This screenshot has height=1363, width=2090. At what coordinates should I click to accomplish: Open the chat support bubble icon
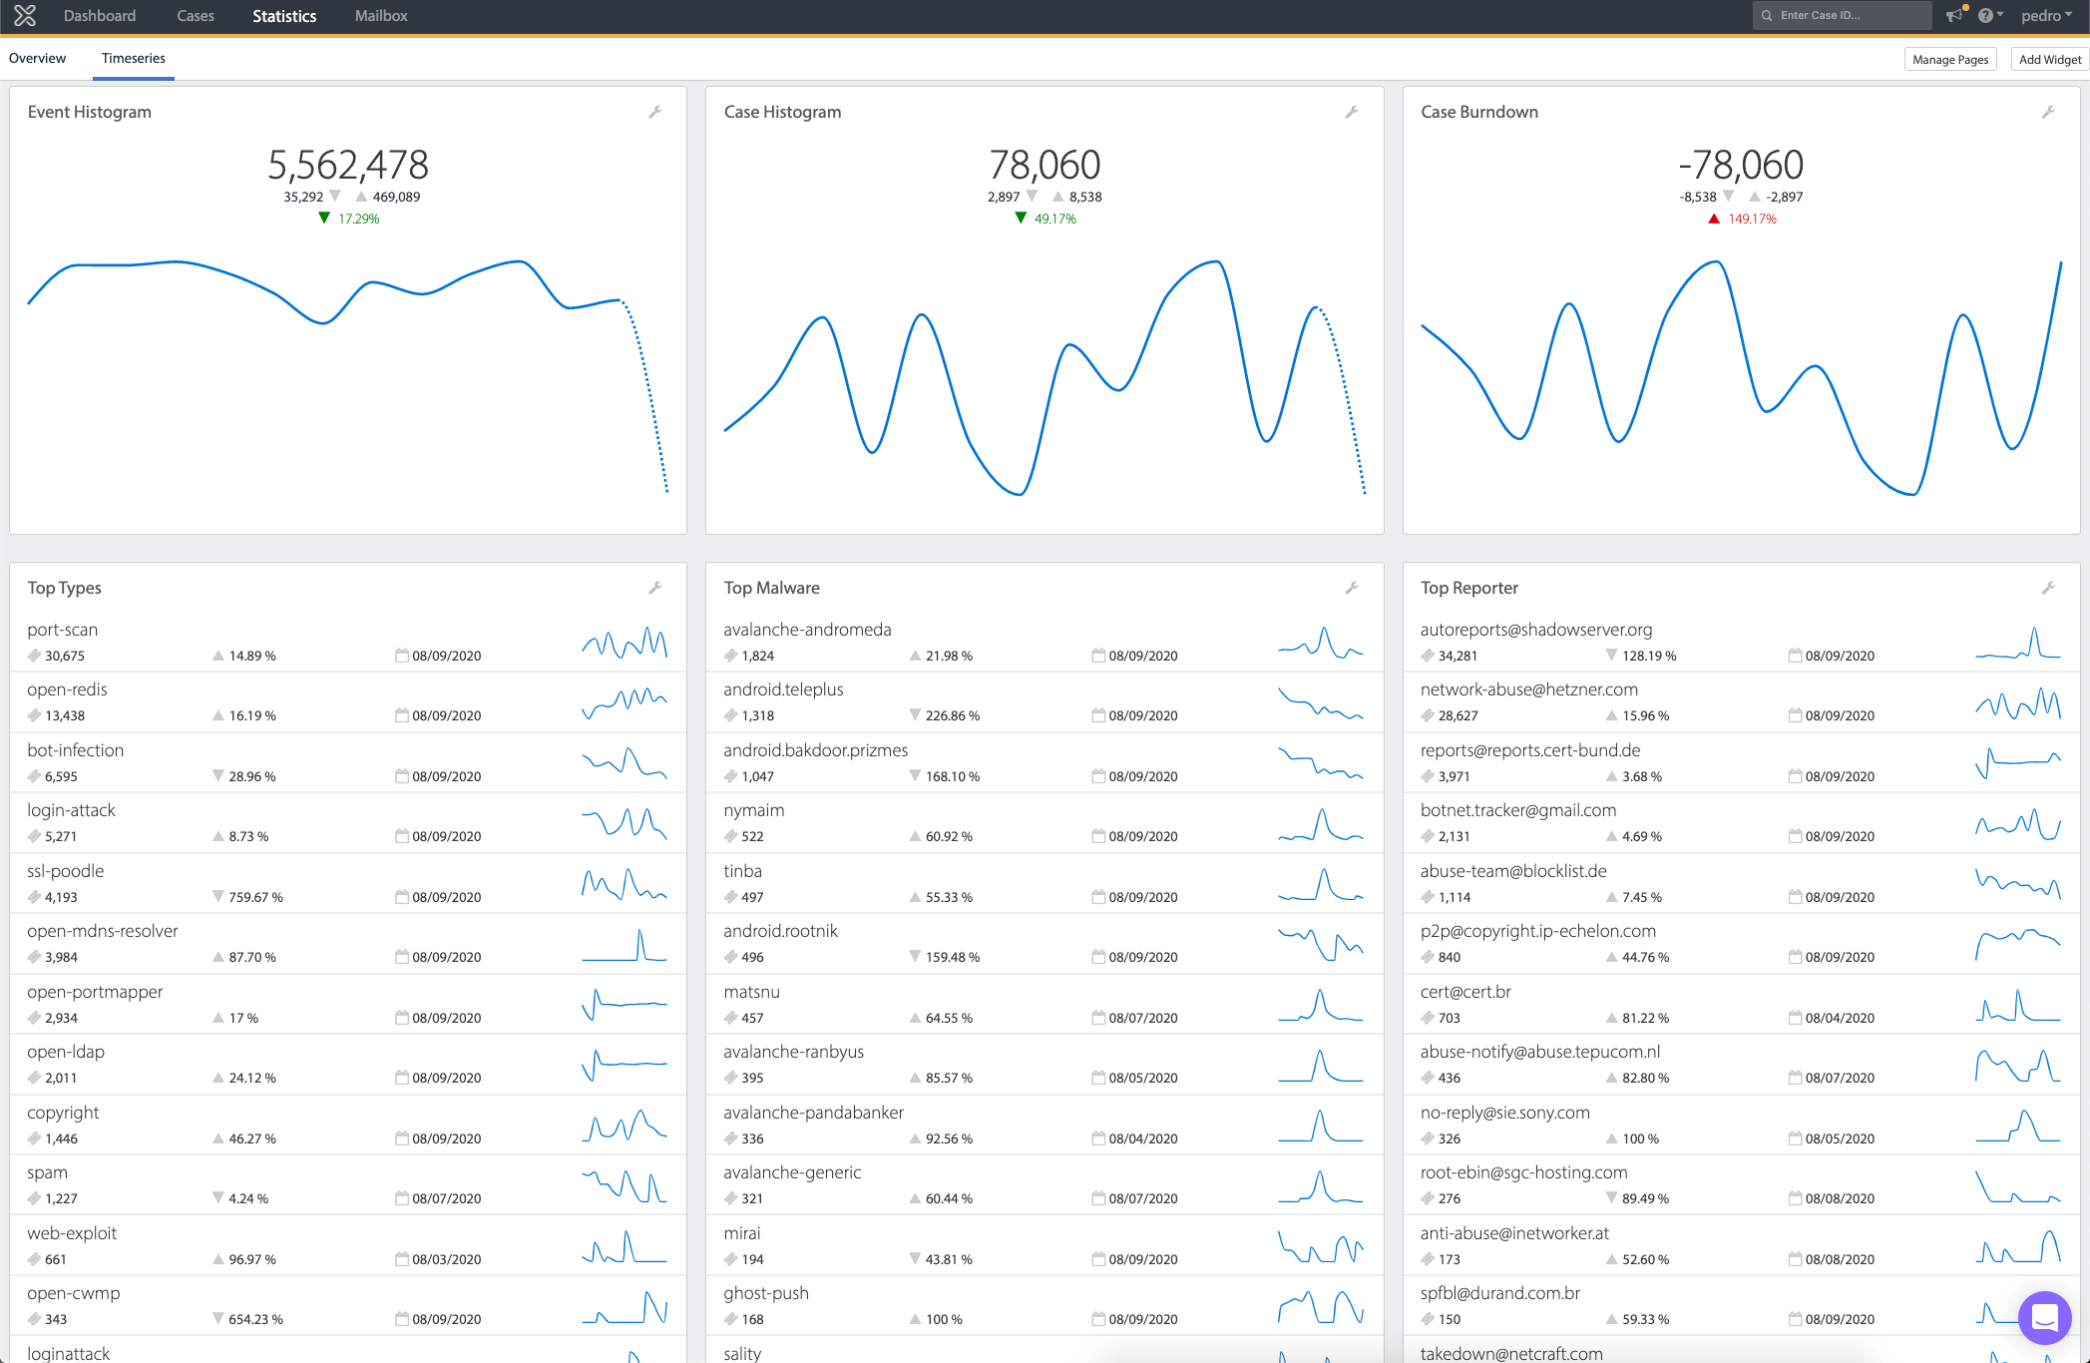tap(2044, 1317)
